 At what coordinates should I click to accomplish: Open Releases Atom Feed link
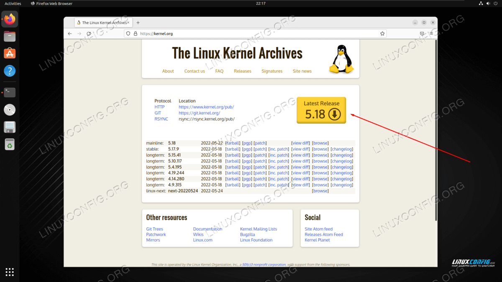[x=324, y=234]
